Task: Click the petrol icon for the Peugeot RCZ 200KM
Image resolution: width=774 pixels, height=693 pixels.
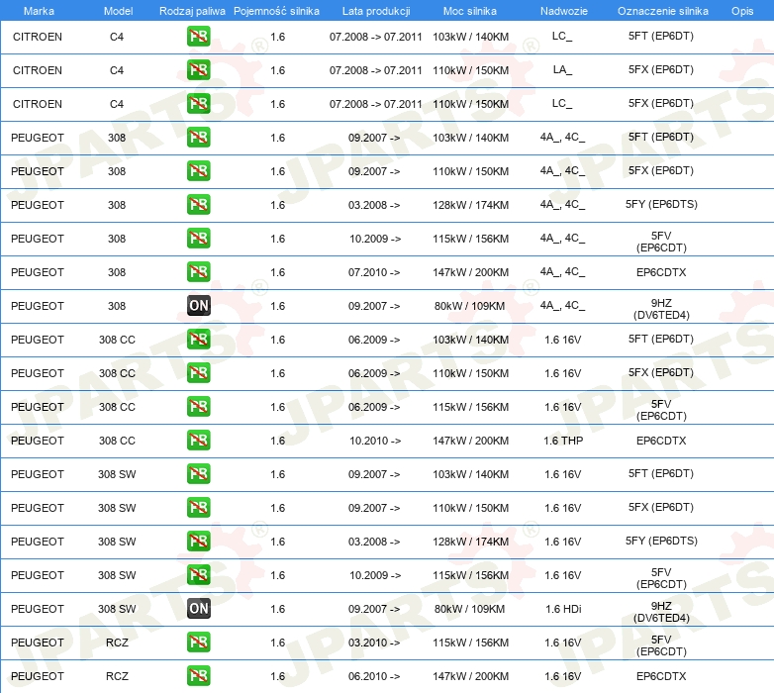Action: click(198, 676)
